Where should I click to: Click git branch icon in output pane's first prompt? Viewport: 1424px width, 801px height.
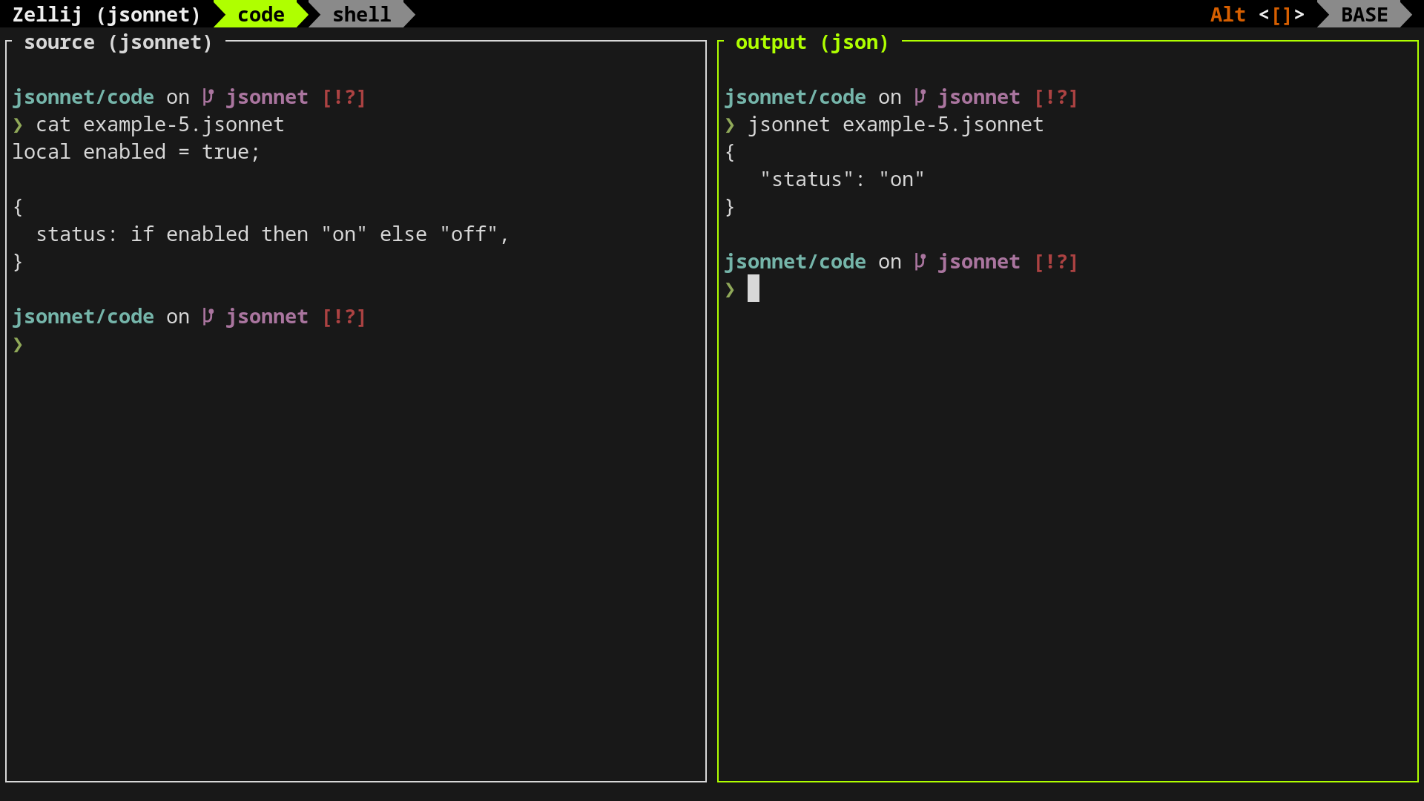(920, 97)
